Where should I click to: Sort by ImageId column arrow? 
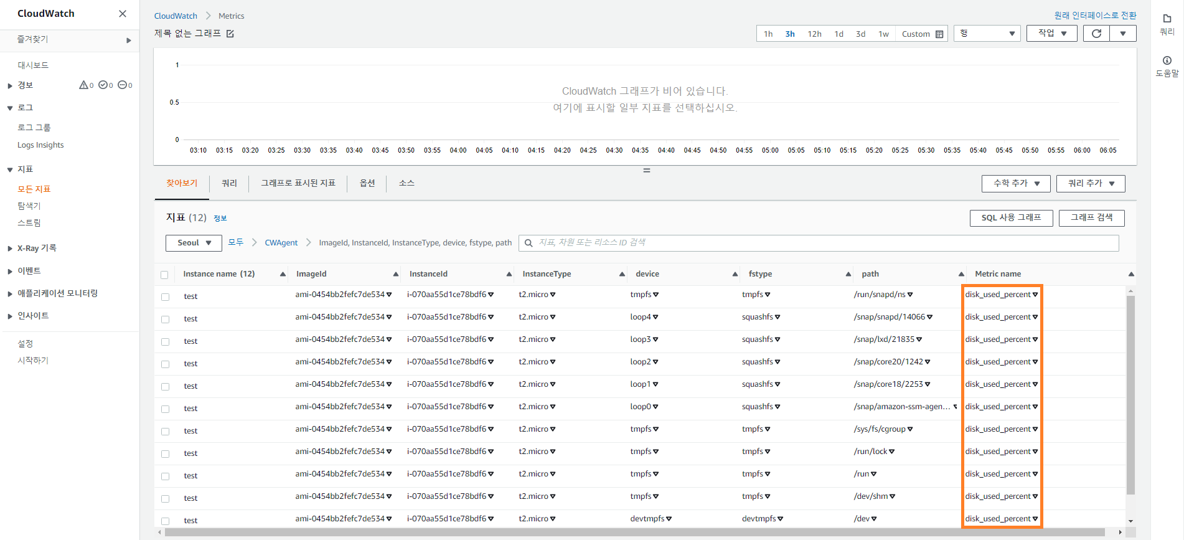(396, 274)
